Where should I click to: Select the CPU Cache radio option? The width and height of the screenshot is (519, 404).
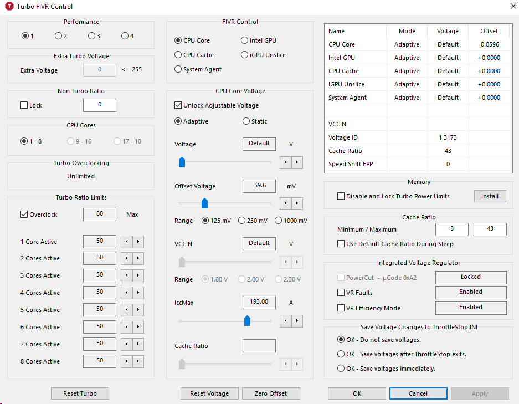pos(178,55)
